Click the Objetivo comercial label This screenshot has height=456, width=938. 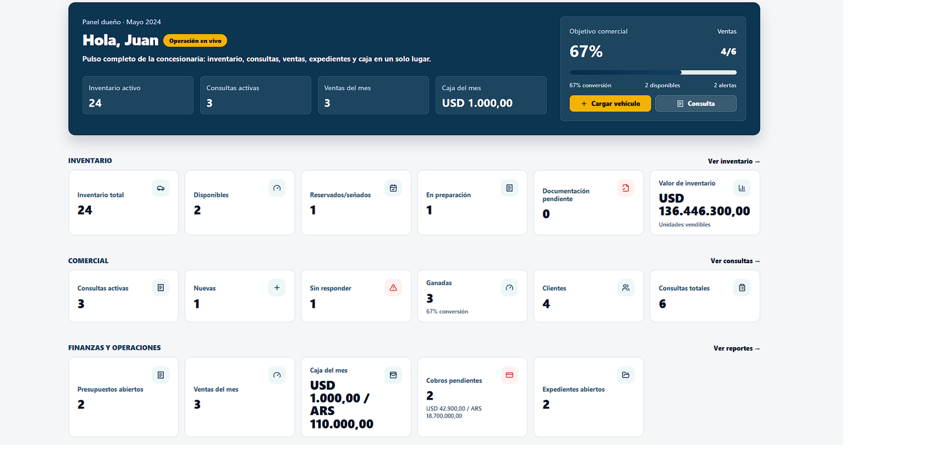point(598,32)
